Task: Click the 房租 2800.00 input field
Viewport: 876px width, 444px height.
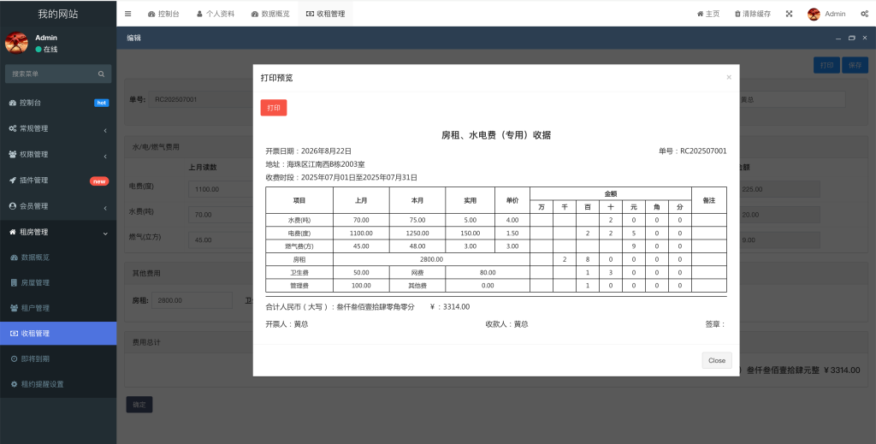Action: (x=192, y=300)
